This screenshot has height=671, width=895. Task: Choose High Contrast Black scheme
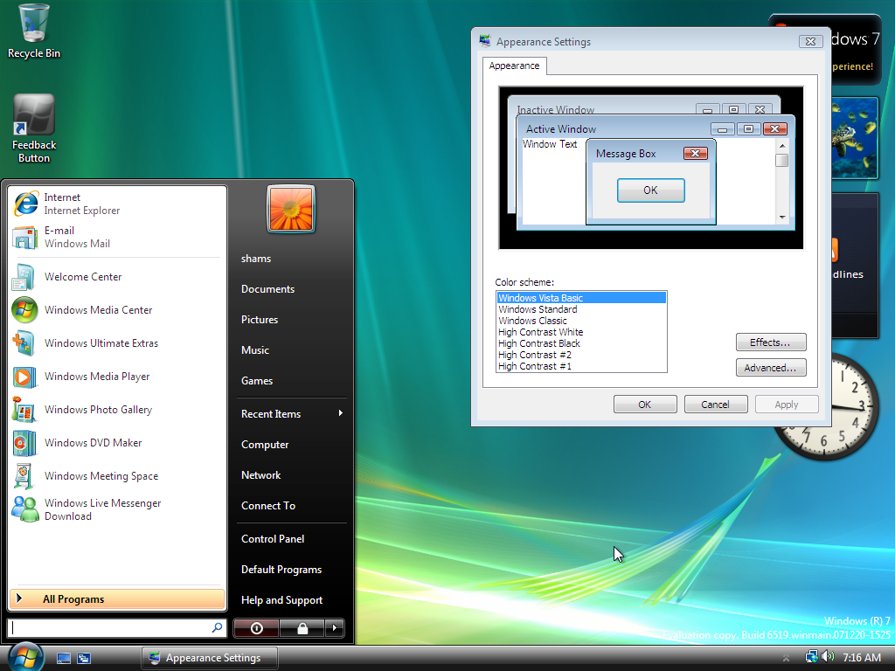tap(539, 343)
